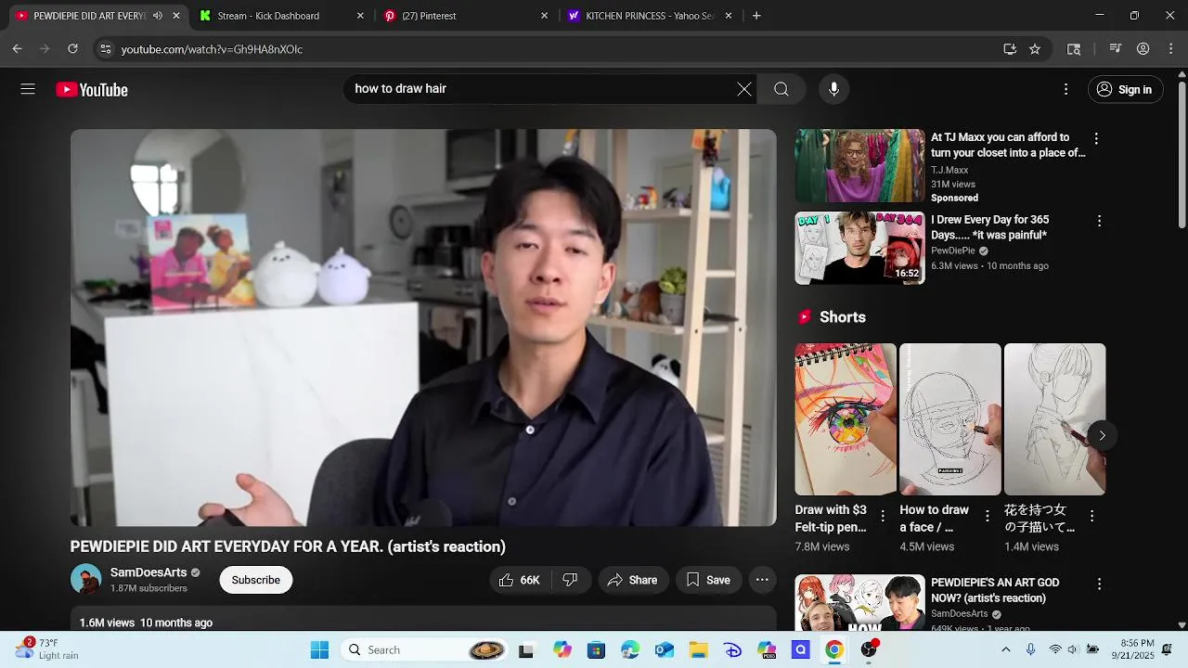Like the video (66K)
The height and width of the screenshot is (668, 1188).
(x=520, y=580)
